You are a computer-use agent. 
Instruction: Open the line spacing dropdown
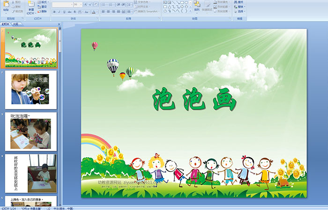130,5
